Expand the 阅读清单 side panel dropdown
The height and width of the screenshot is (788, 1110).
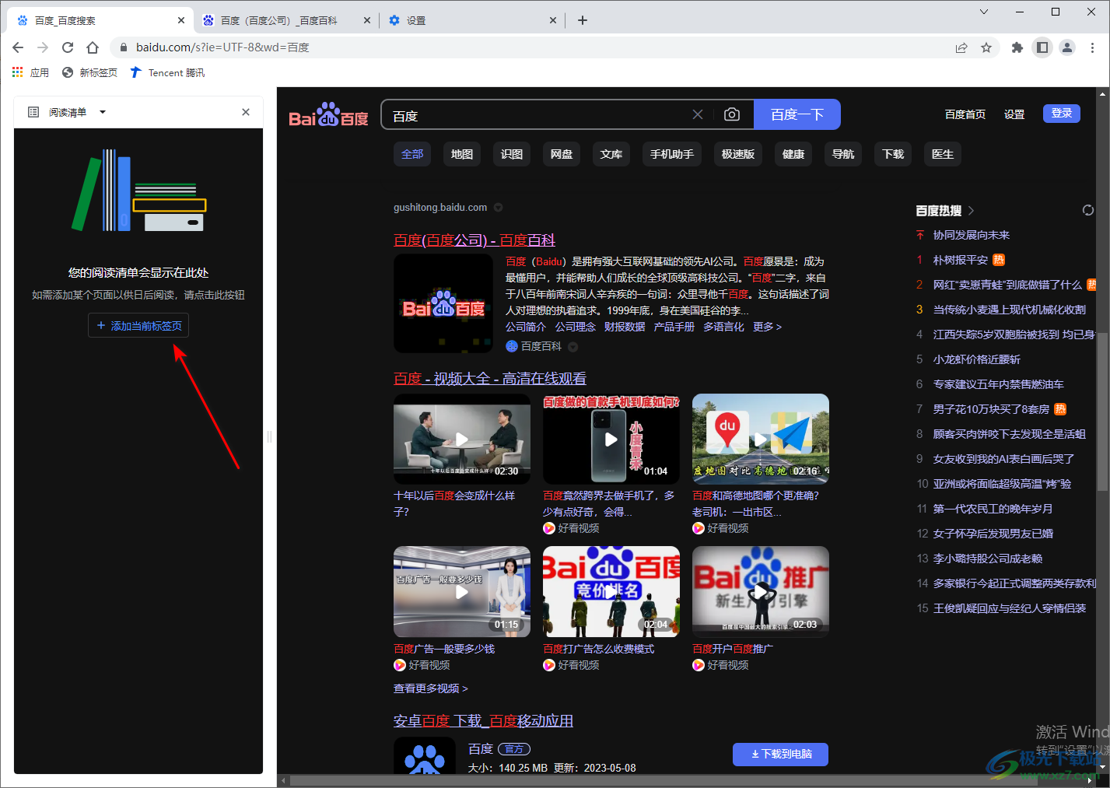coord(103,112)
